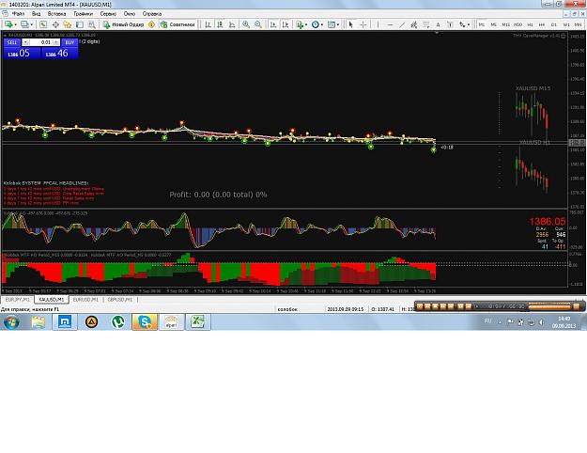Open the new chart icon
The height and width of the screenshot is (453, 587).
pyautogui.click(x=8, y=24)
